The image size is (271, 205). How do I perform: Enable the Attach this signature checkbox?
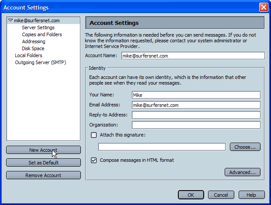94,135
